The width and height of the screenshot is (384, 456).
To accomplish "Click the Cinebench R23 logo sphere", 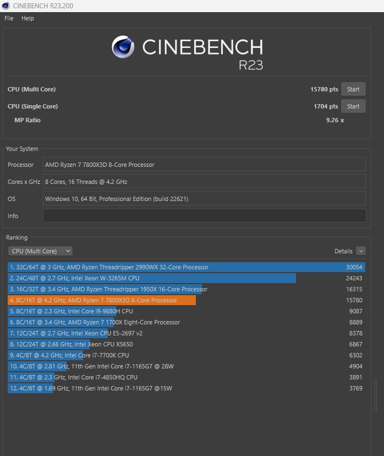I will [123, 47].
